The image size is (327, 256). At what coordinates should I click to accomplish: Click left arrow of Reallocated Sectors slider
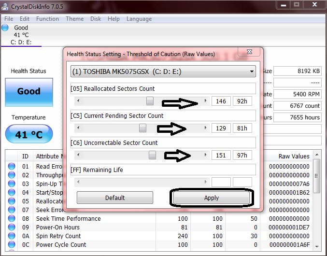coord(78,101)
